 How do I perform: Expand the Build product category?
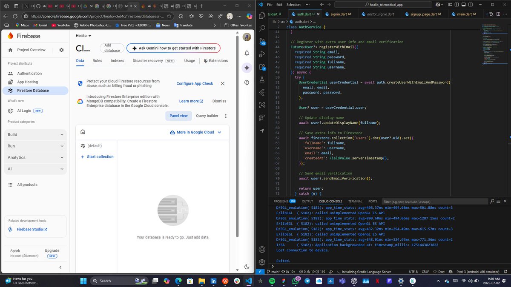click(x=36, y=134)
